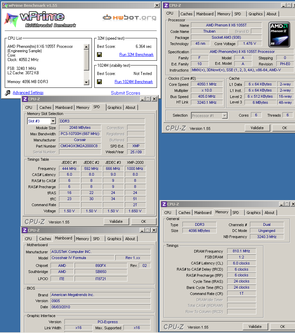
Task: Open the Slot #3 memory slot dropdown
Action: pos(53,121)
